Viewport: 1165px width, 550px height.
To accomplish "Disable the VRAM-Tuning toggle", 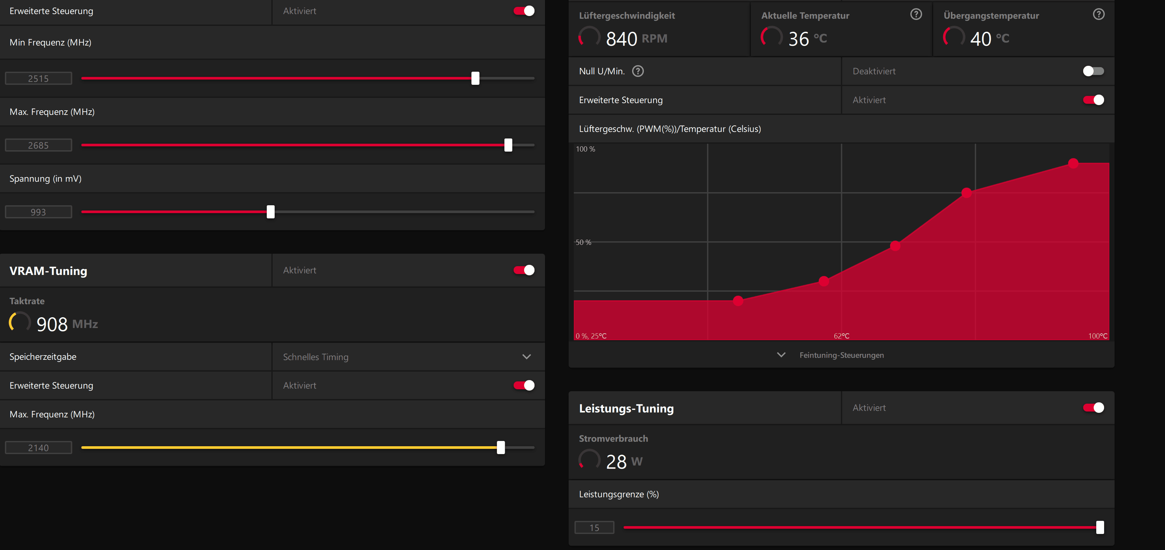I will pos(524,270).
